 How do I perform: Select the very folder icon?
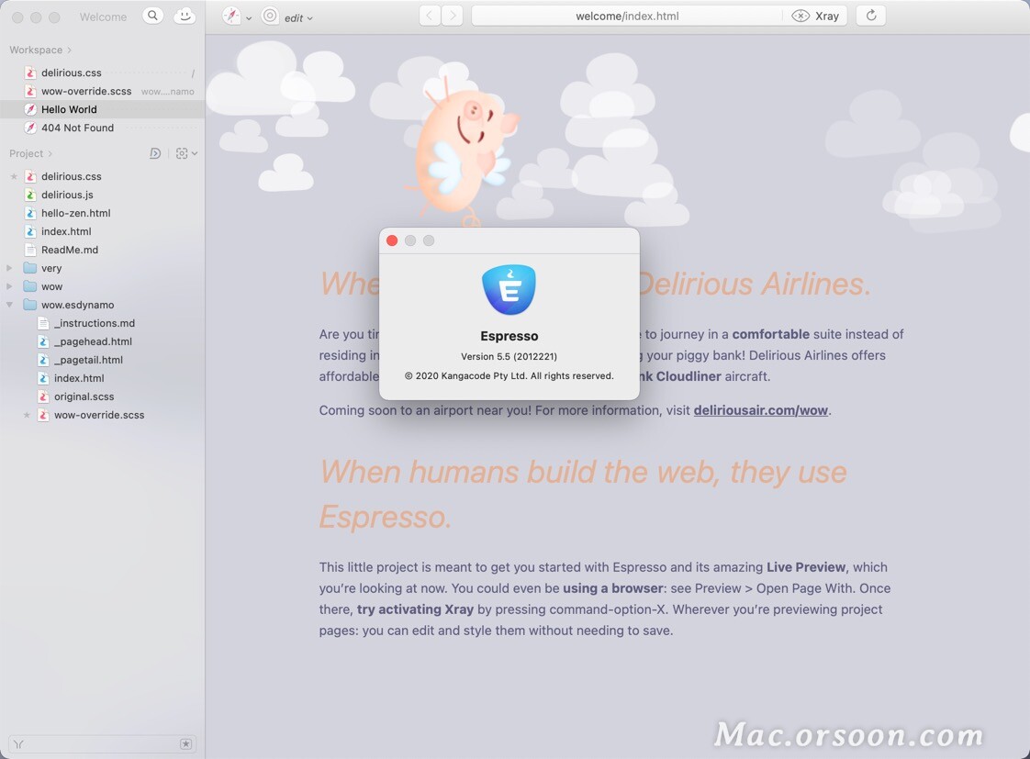pyautogui.click(x=29, y=268)
